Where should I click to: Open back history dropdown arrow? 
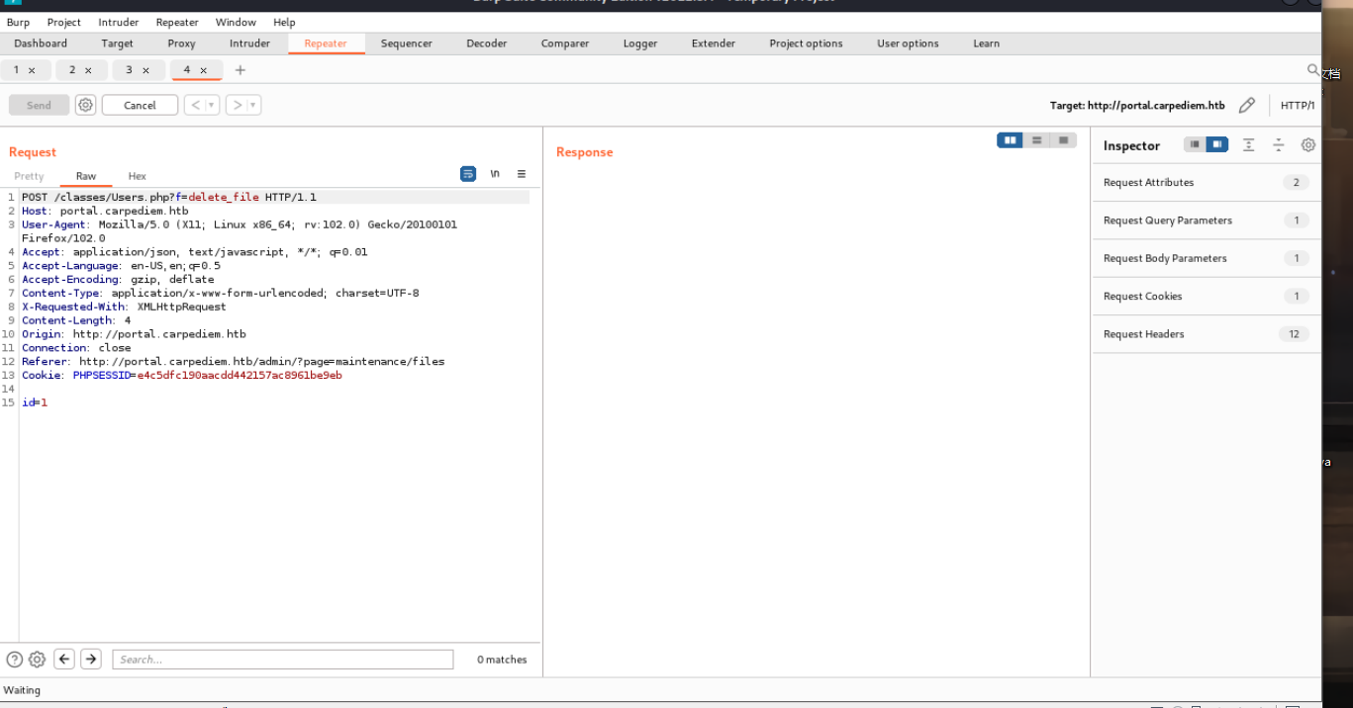(x=212, y=105)
